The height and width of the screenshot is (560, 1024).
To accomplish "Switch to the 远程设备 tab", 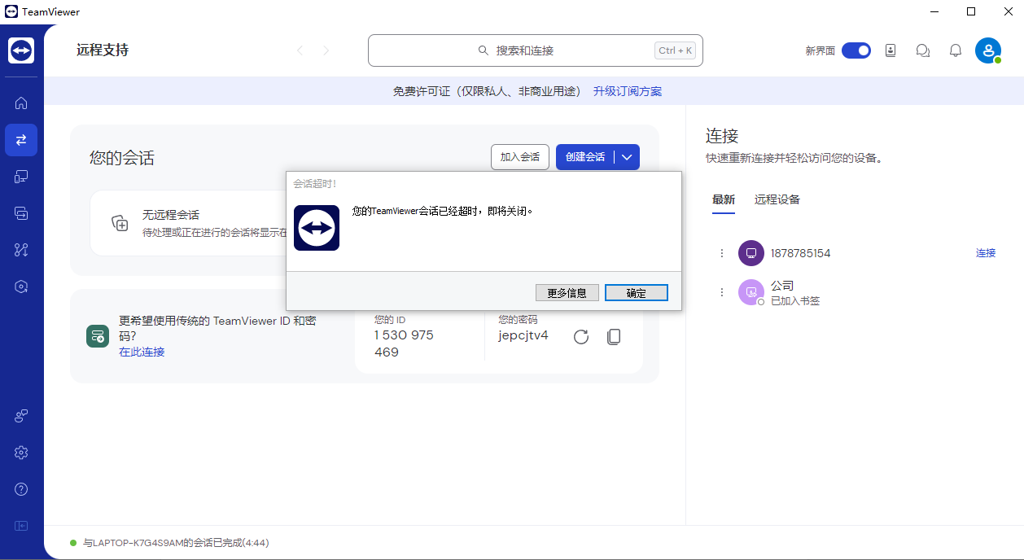I will [777, 199].
